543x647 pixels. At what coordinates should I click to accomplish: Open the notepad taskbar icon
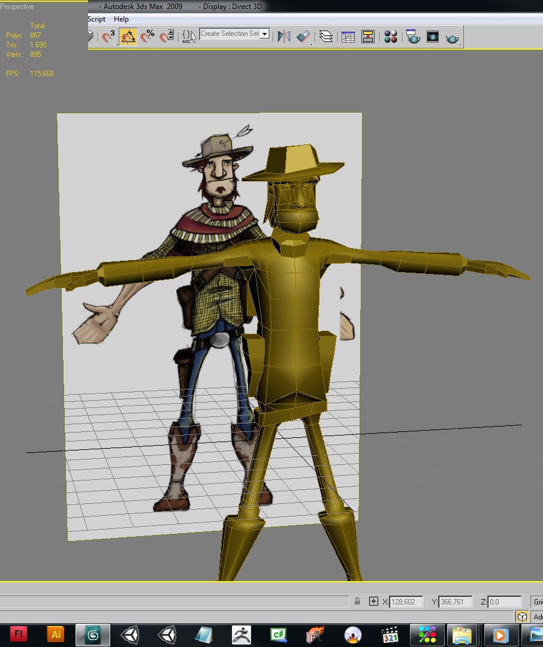point(204,634)
